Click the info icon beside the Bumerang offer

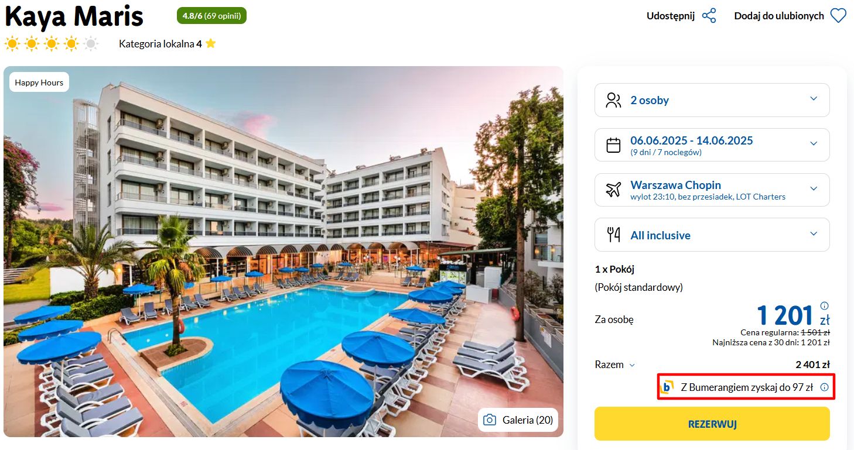point(824,387)
